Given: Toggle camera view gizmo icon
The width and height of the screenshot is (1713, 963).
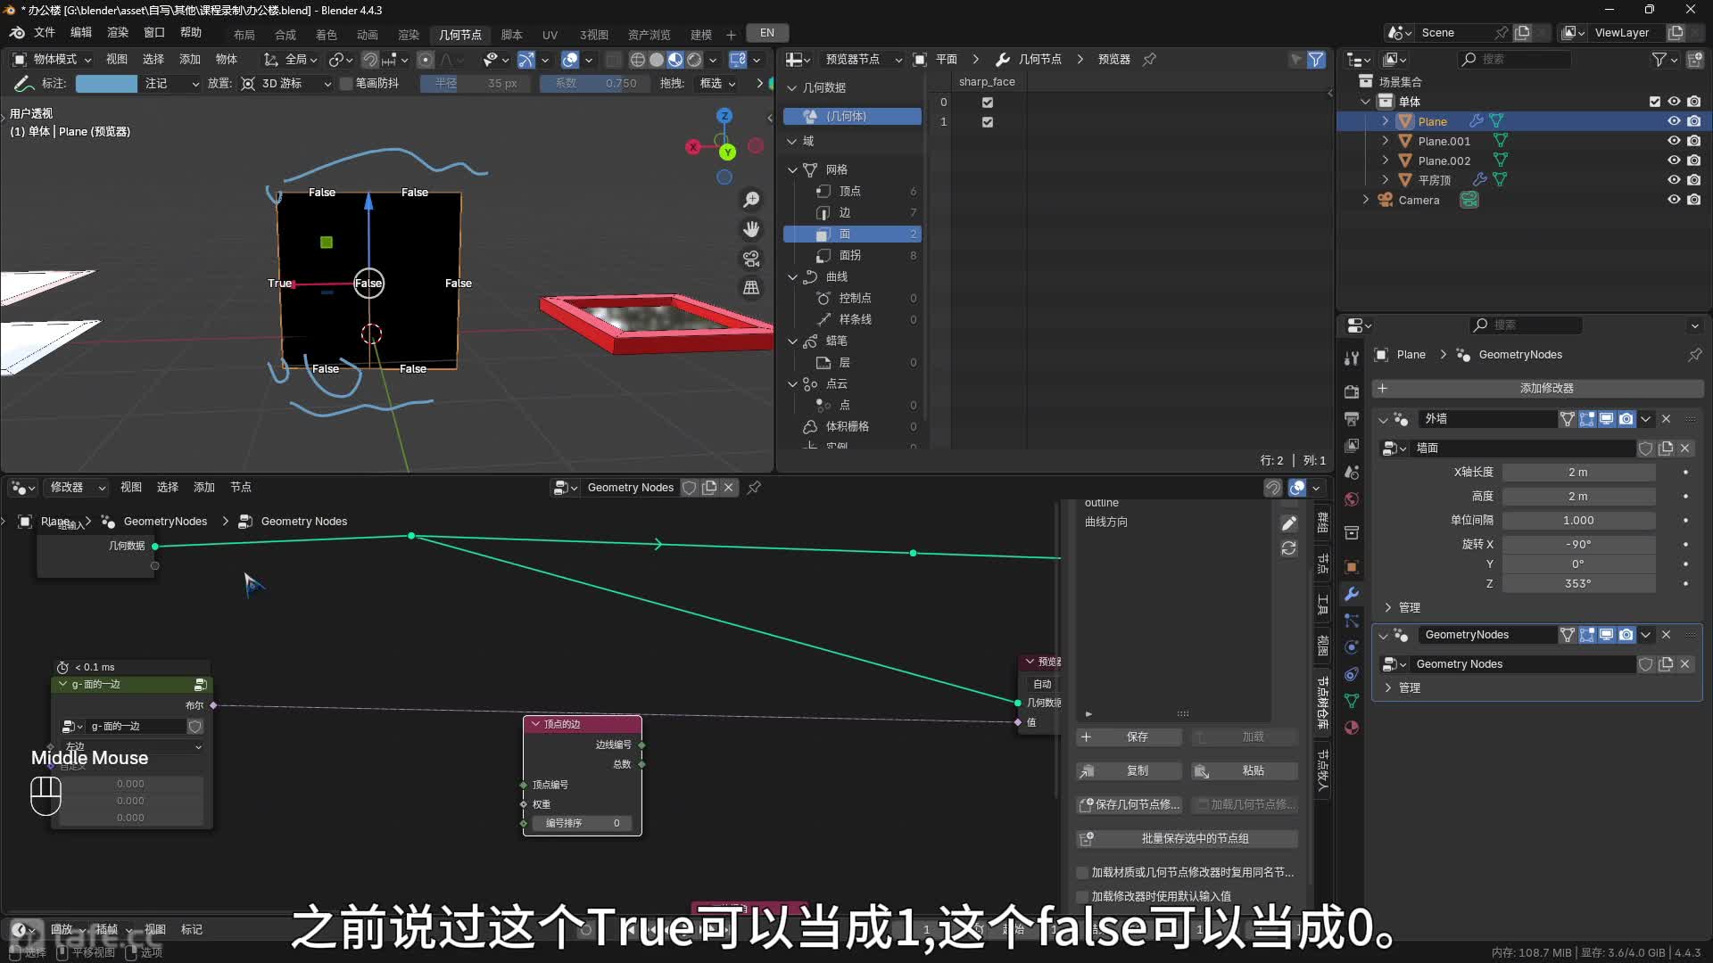Looking at the screenshot, I should [x=751, y=259].
